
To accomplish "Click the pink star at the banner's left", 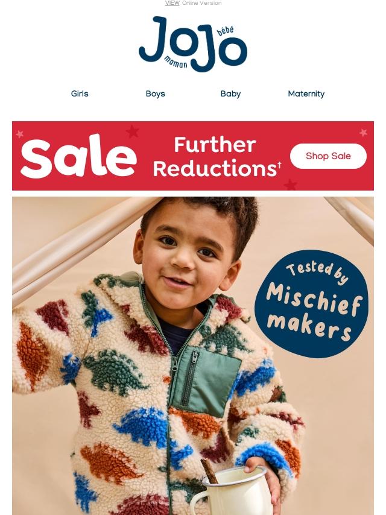I will (x=20, y=134).
